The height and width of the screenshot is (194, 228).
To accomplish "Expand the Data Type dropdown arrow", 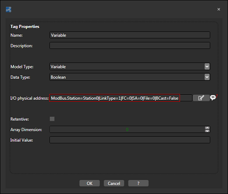I will click(x=207, y=77).
